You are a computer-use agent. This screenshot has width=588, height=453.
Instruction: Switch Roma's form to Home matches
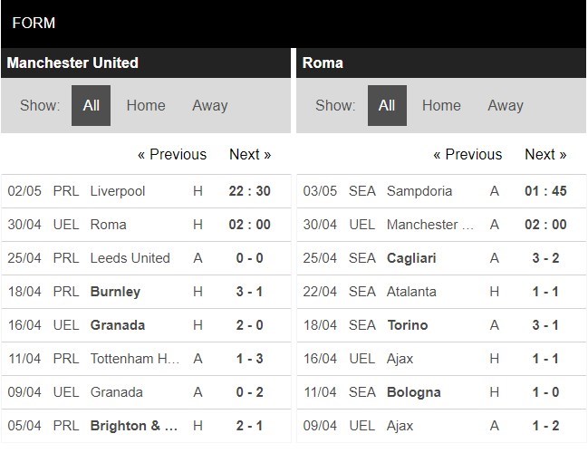(441, 105)
